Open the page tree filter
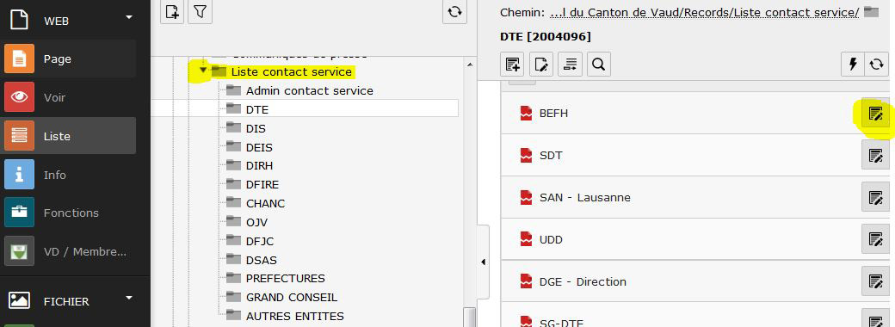The width and height of the screenshot is (895, 327). [200, 12]
